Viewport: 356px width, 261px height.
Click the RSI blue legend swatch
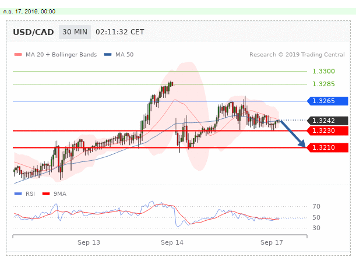point(18,193)
